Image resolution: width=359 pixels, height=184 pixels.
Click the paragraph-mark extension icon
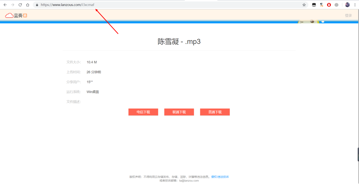[x=321, y=5]
